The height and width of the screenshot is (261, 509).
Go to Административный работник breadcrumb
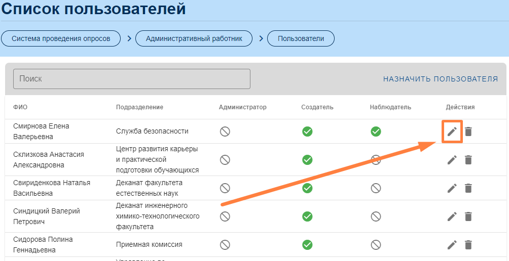pos(194,38)
